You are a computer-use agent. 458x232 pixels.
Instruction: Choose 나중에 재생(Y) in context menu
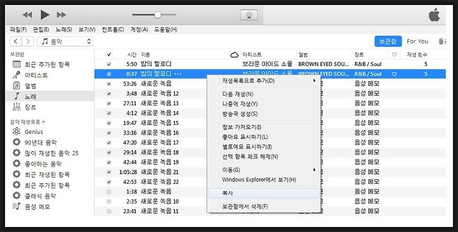[x=263, y=104]
